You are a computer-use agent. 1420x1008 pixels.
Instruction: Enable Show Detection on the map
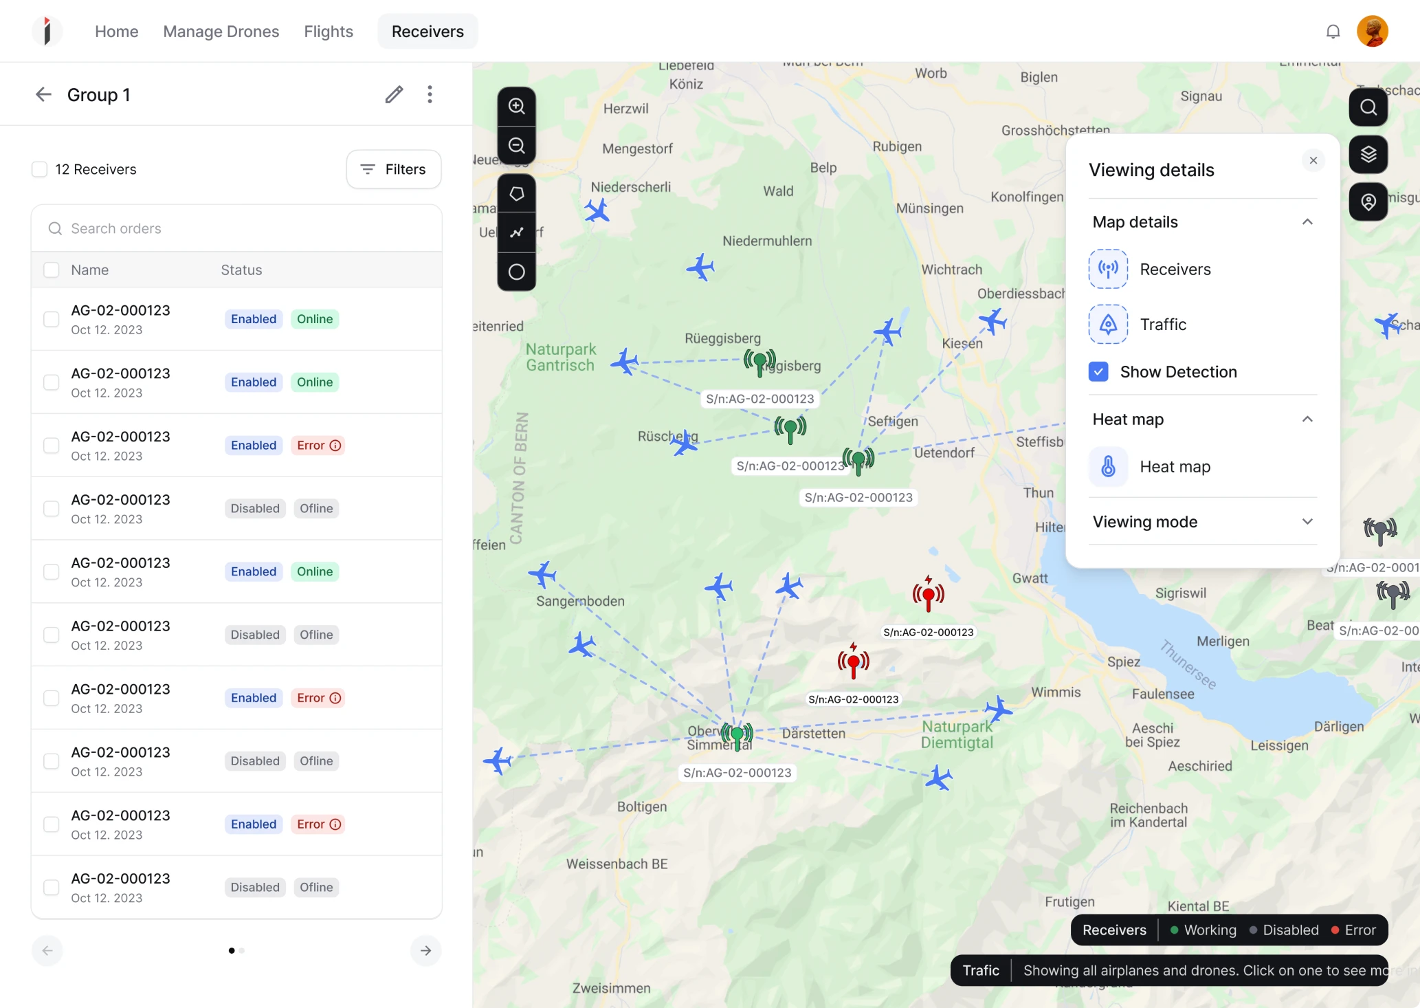click(1098, 371)
